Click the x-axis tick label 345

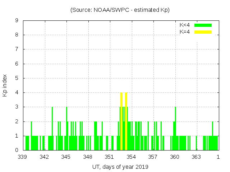click(x=66, y=157)
